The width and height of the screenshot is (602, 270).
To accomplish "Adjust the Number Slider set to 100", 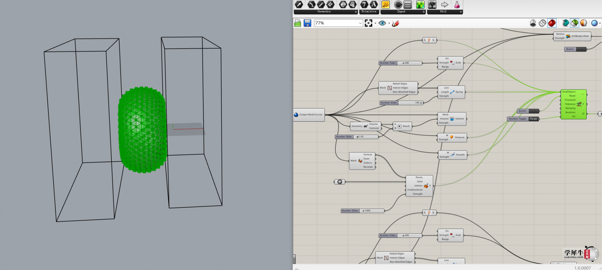I will [401, 103].
